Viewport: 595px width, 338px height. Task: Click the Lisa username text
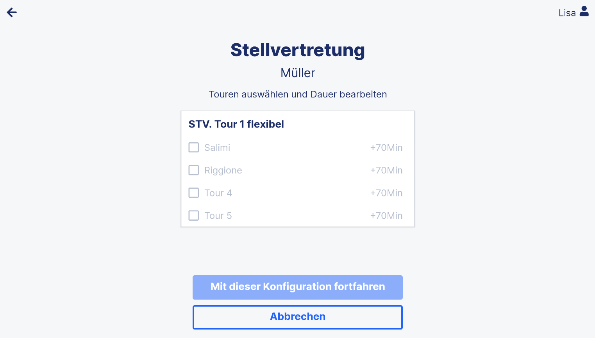tap(567, 13)
